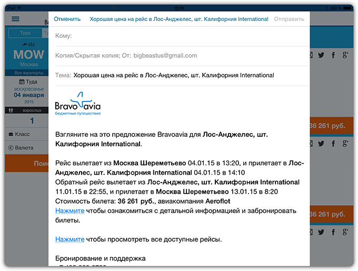Screen dimensions: 358x271
Task: Tap the battery indicator in status bar
Action: tap(347, 8)
